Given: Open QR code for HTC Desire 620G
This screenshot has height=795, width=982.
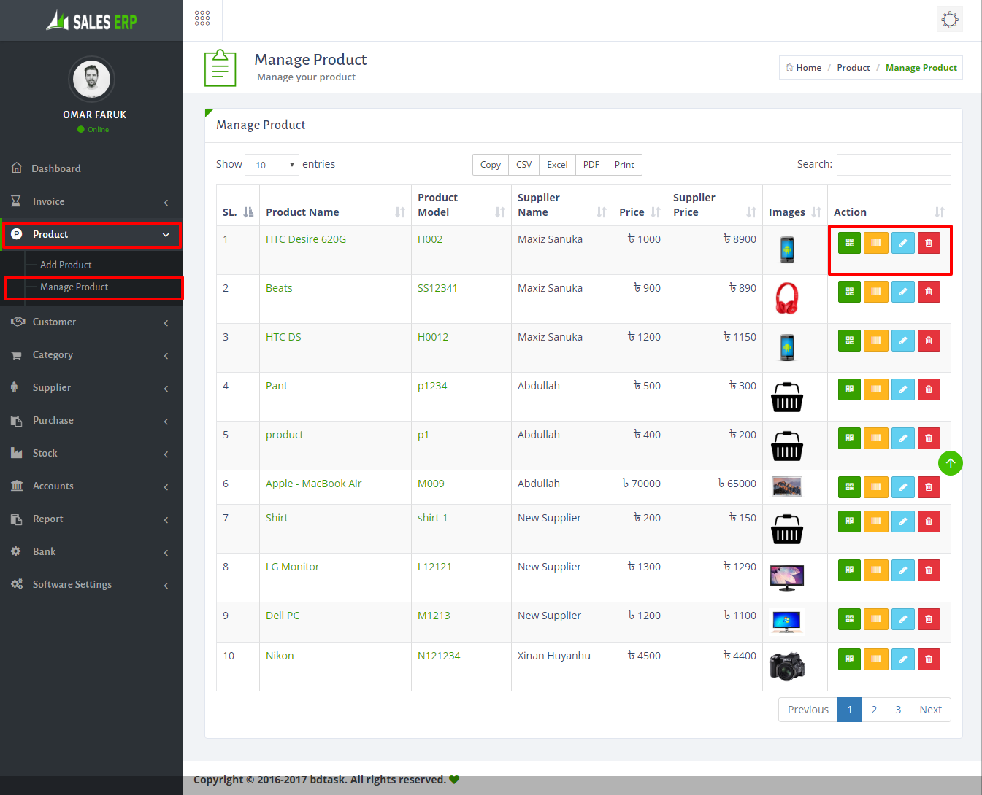Looking at the screenshot, I should tap(849, 243).
